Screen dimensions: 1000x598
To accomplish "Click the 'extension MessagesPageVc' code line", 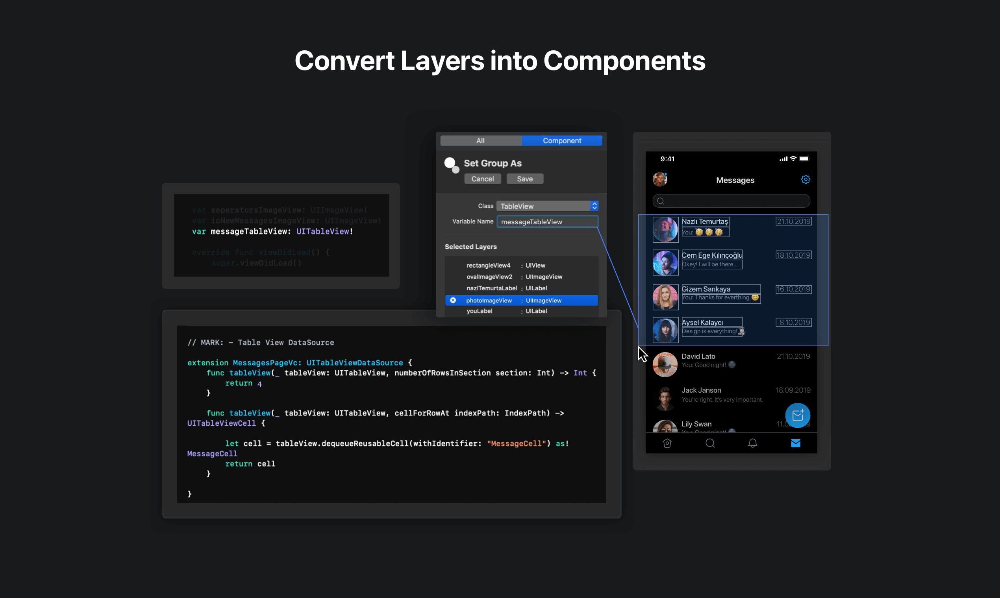I will point(300,363).
